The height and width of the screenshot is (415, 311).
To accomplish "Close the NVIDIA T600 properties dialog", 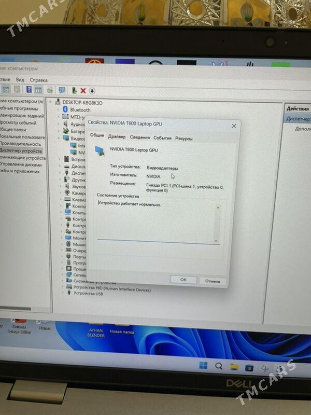I will [x=233, y=126].
